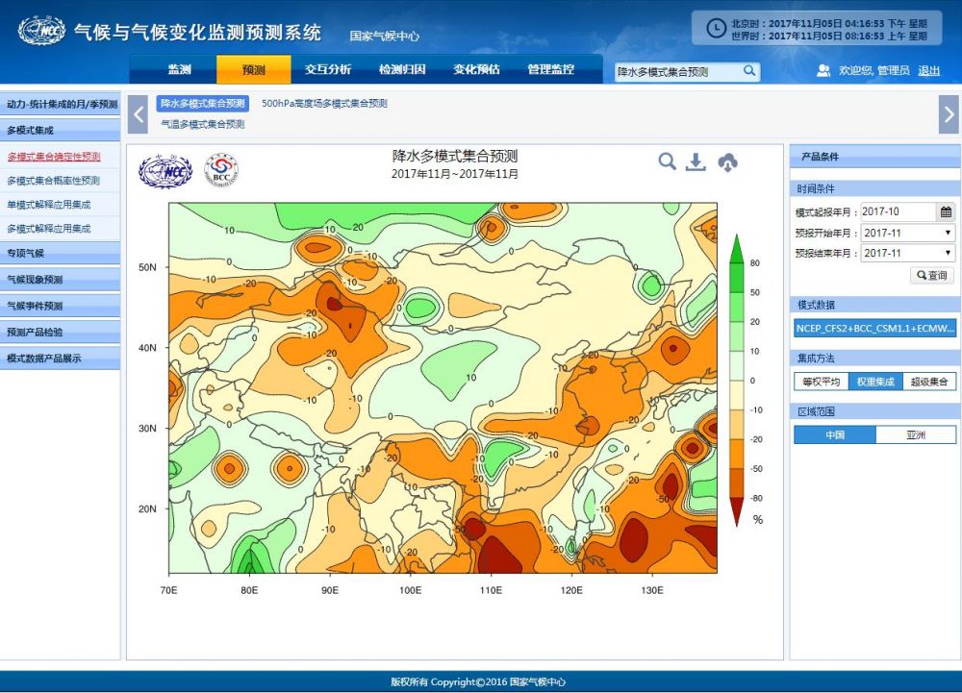The image size is (962, 693).
Task: Open the 预报结束年月 dropdown
Action: [x=907, y=253]
